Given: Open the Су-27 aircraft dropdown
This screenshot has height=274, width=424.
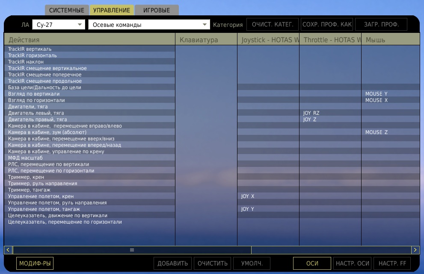Looking at the screenshot, I should pos(59,25).
